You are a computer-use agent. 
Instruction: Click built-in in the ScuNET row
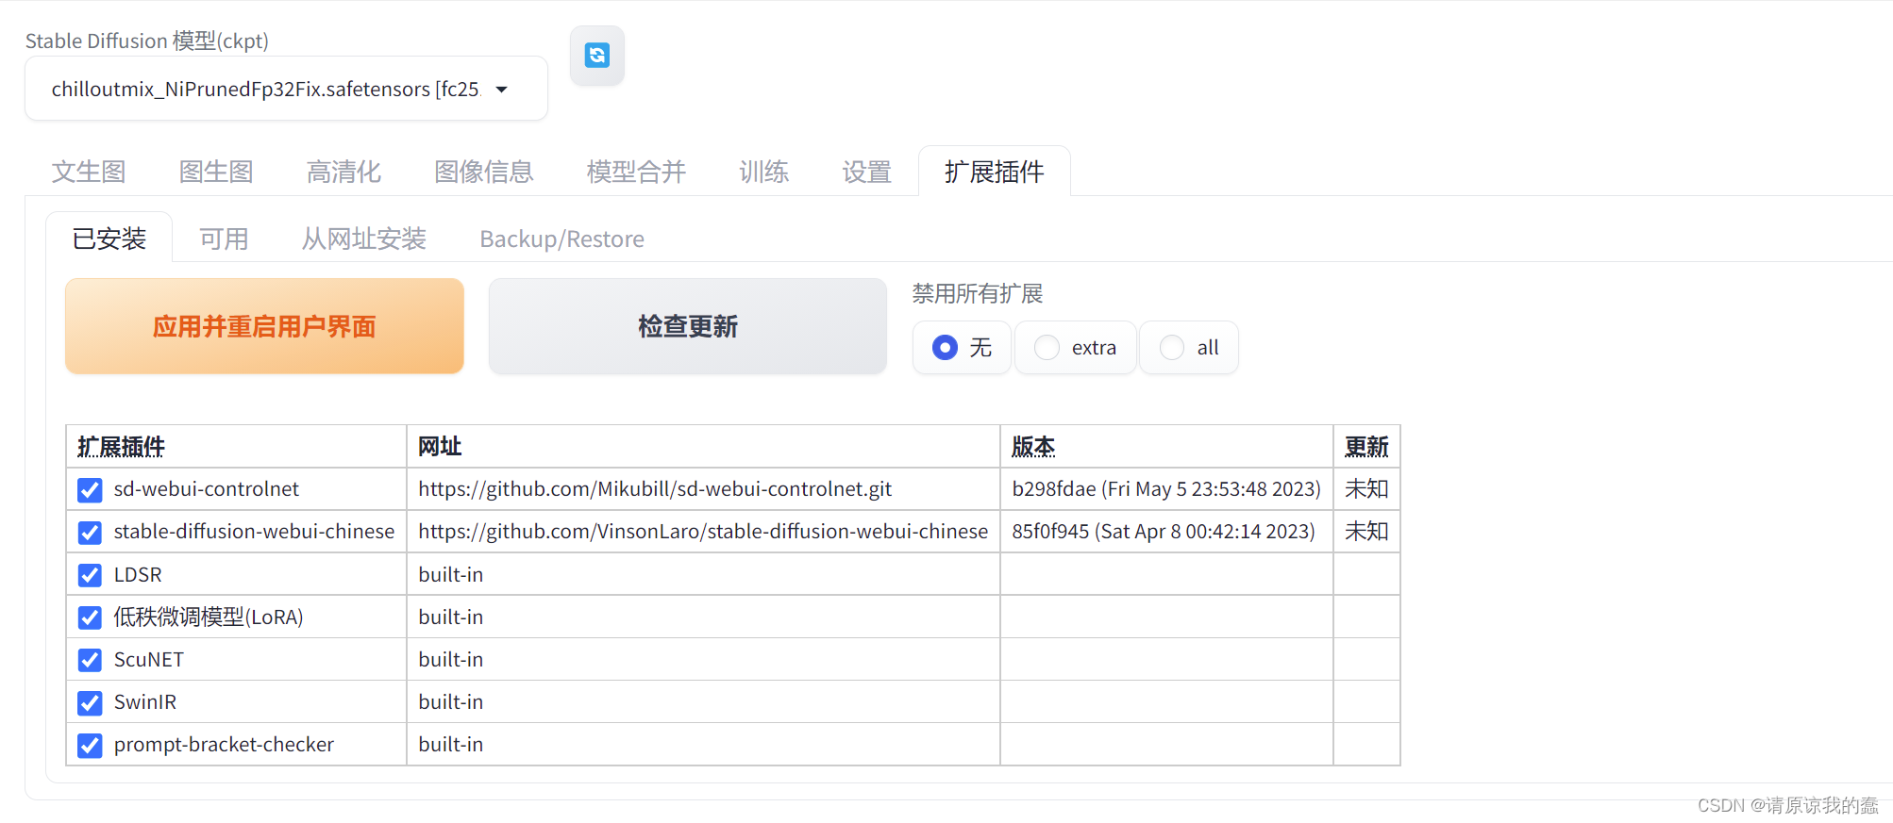click(x=451, y=660)
